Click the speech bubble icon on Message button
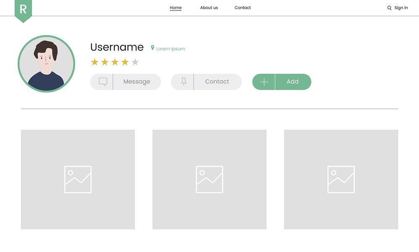The width and height of the screenshot is (419, 252). [x=102, y=81]
